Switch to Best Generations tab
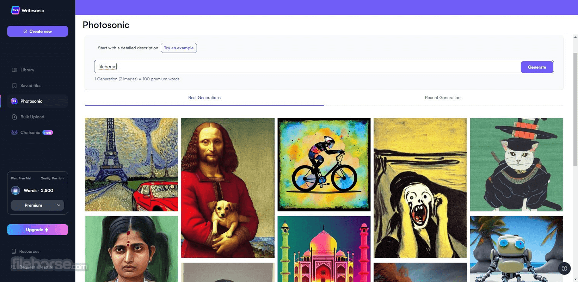This screenshot has height=282, width=578. [x=204, y=98]
